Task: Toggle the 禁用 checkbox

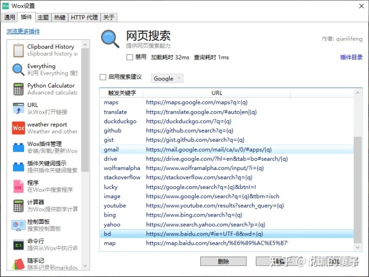Action: [x=130, y=57]
